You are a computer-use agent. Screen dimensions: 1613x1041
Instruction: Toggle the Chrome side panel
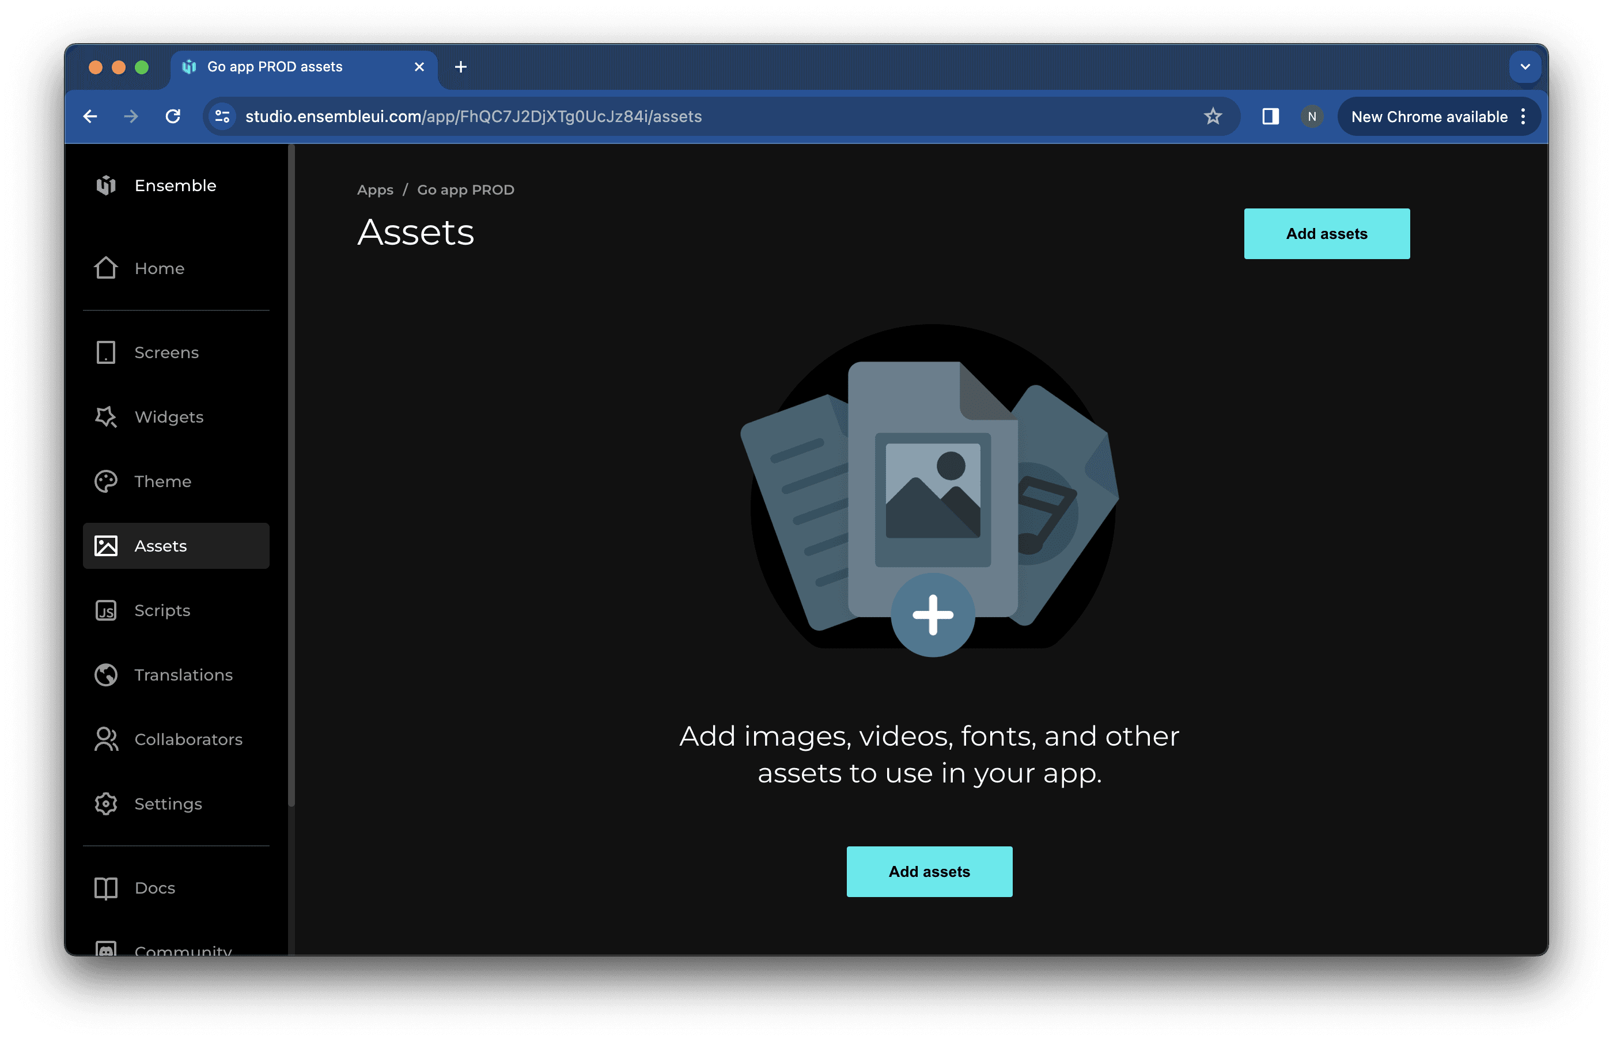tap(1270, 116)
